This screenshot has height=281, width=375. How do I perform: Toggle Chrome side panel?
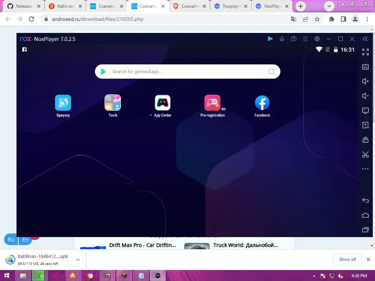(x=344, y=19)
